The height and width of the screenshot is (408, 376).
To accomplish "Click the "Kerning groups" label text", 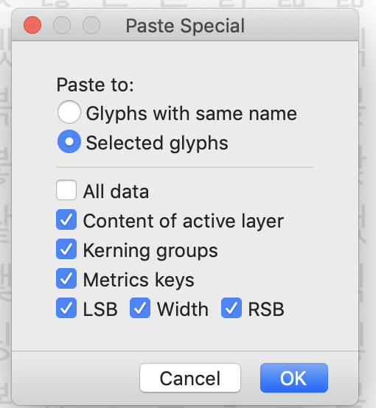I will [x=150, y=250].
